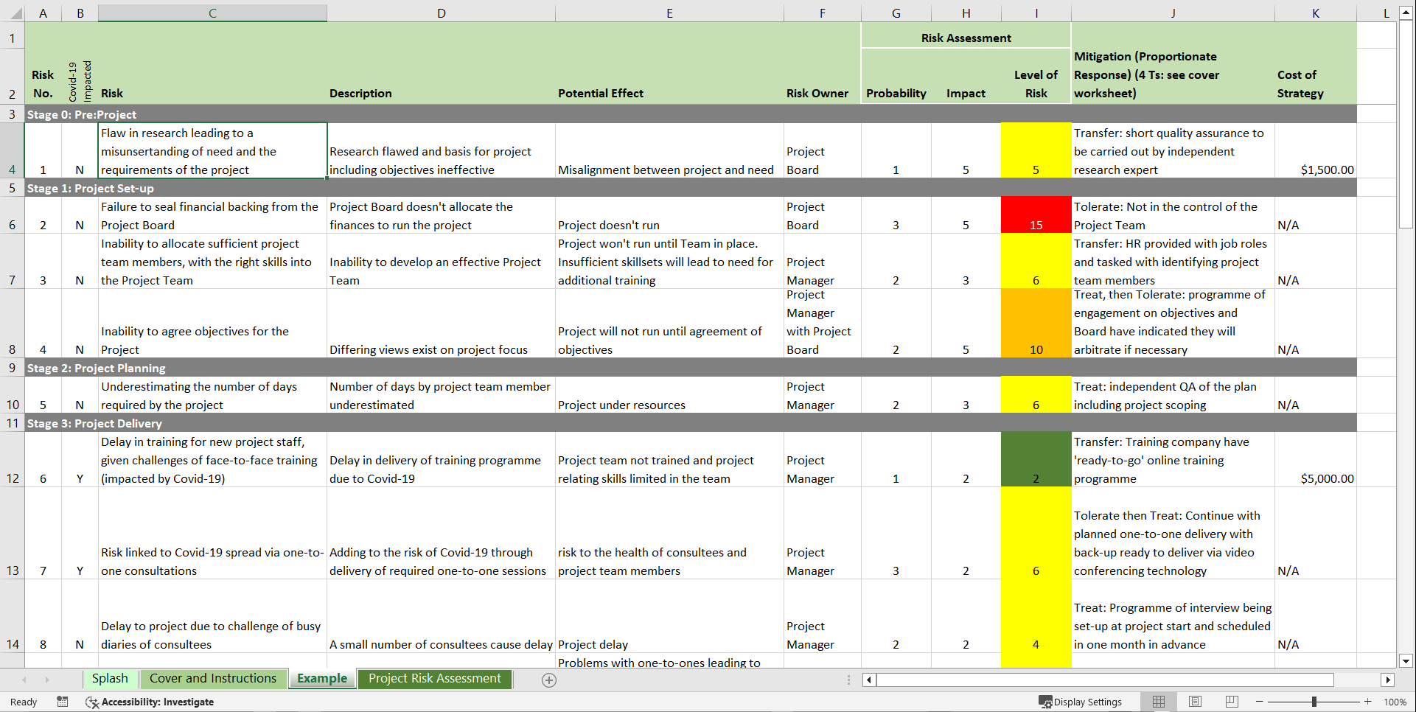1416x712 pixels.
Task: Open Page Break Preview
Action: [1231, 702]
